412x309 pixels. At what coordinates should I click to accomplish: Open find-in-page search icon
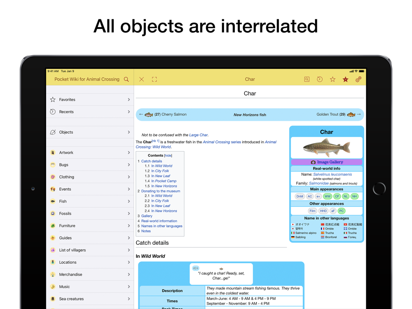point(307,80)
